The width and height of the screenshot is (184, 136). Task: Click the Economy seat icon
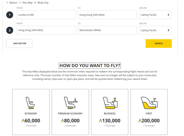click(31, 103)
